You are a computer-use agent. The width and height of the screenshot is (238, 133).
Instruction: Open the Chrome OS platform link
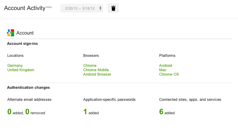tap(169, 74)
